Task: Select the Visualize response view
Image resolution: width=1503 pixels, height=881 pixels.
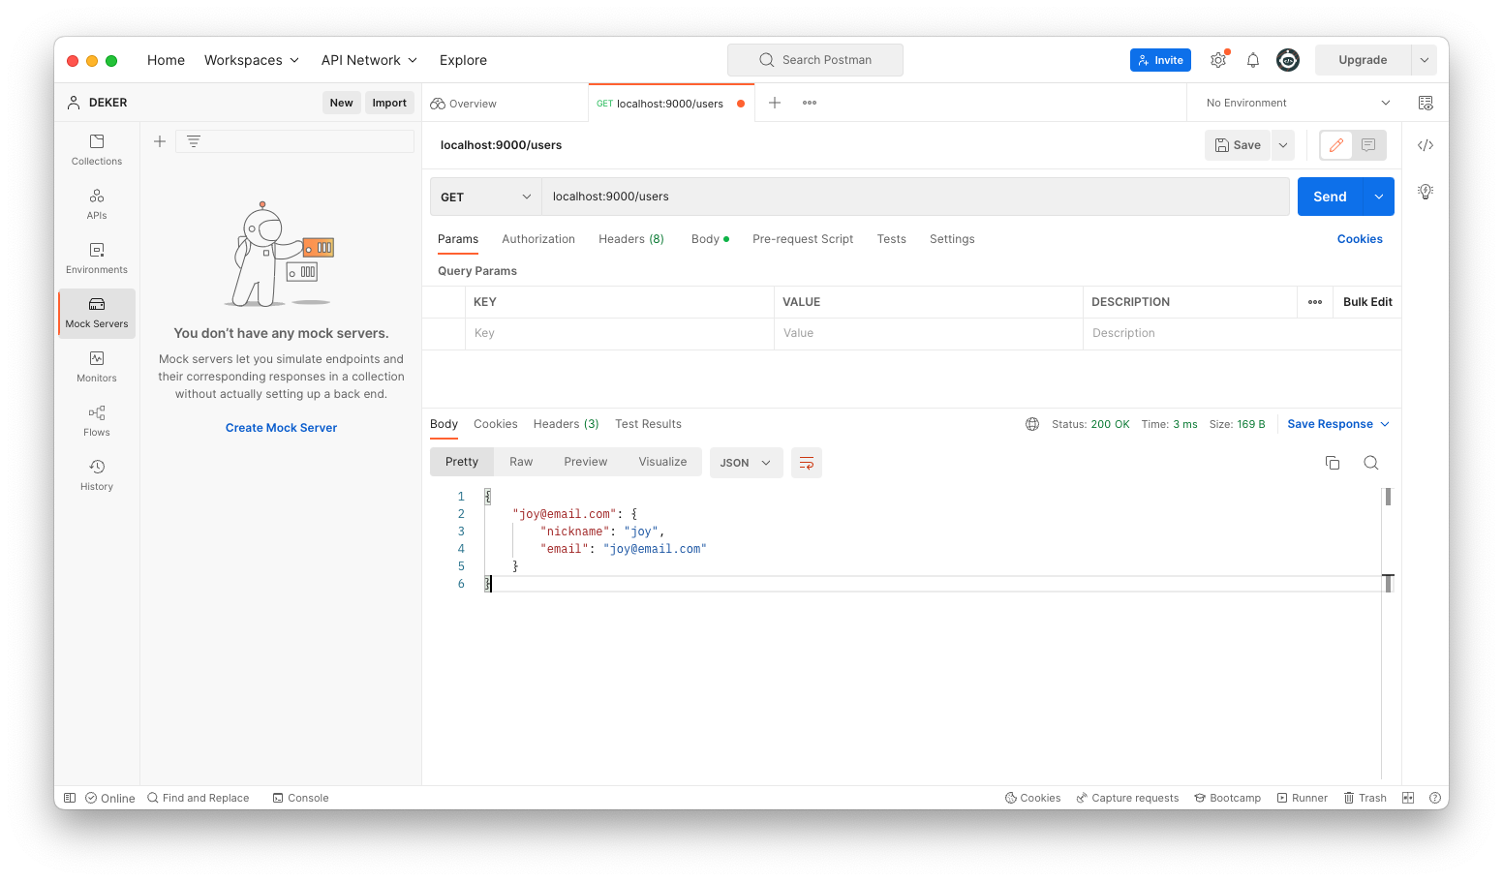Action: [x=662, y=462]
